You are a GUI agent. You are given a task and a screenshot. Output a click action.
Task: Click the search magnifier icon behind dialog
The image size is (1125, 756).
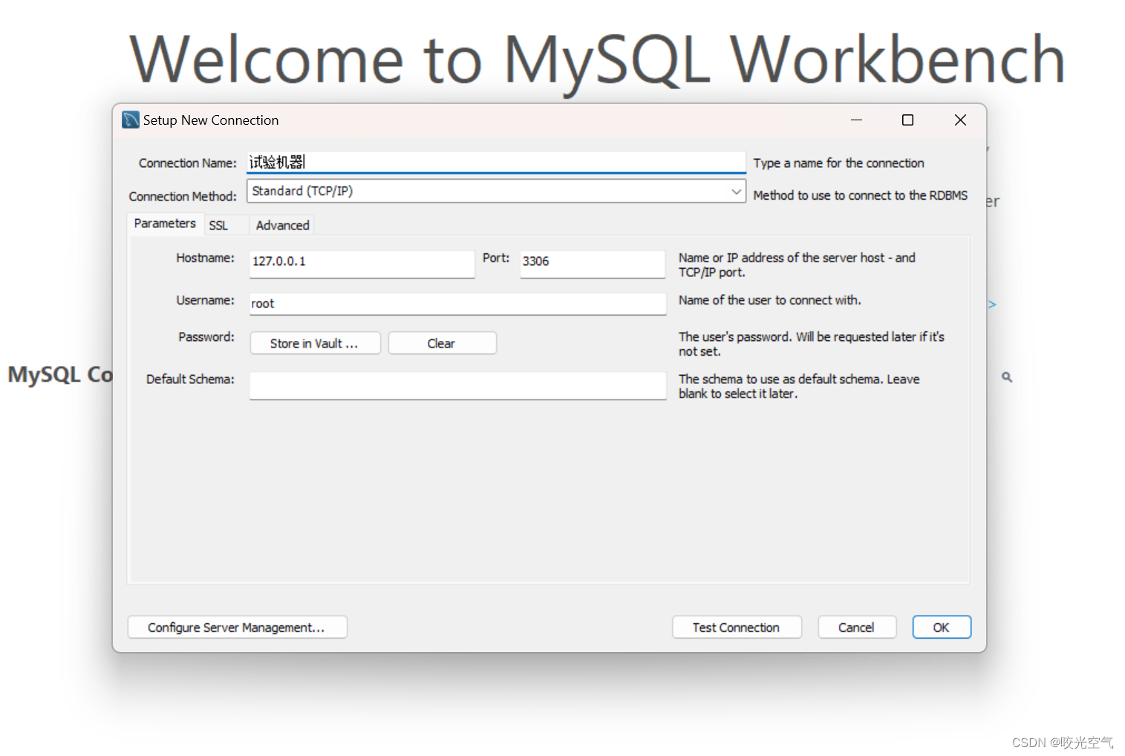coord(1007,377)
